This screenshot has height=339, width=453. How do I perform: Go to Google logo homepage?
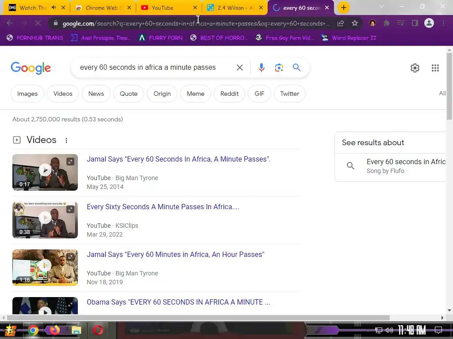click(x=31, y=68)
